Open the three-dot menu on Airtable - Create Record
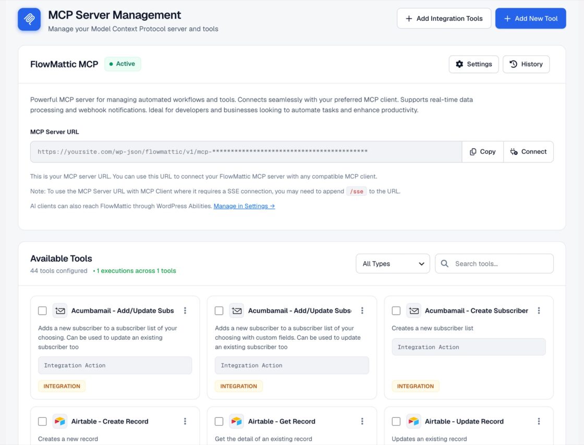584x445 pixels. [185, 421]
